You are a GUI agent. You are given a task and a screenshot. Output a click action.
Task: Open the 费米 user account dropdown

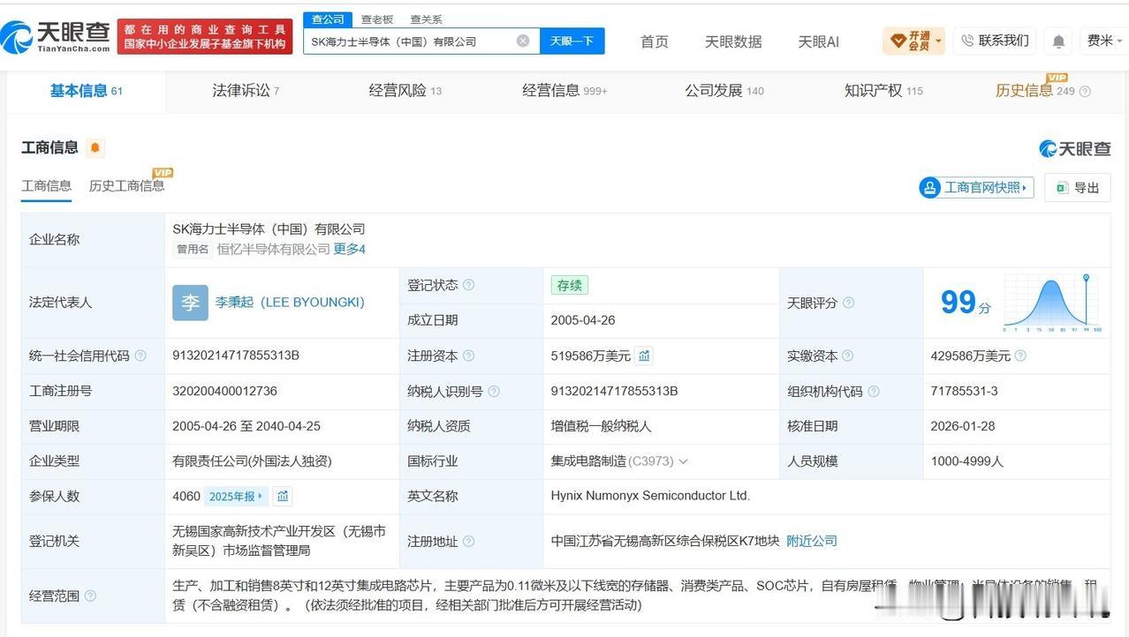pyautogui.click(x=1105, y=41)
